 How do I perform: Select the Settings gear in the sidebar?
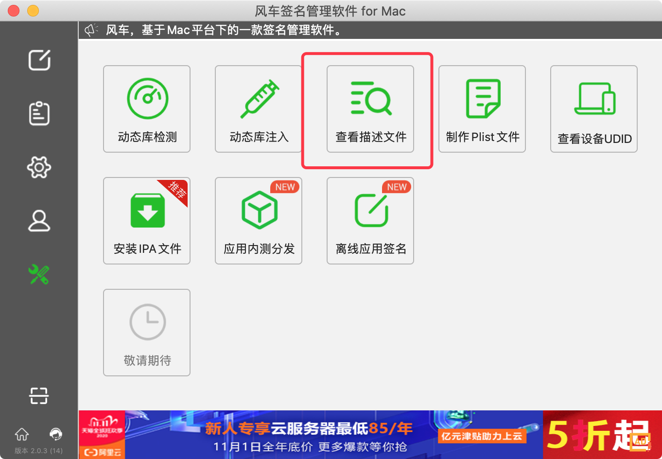point(38,167)
